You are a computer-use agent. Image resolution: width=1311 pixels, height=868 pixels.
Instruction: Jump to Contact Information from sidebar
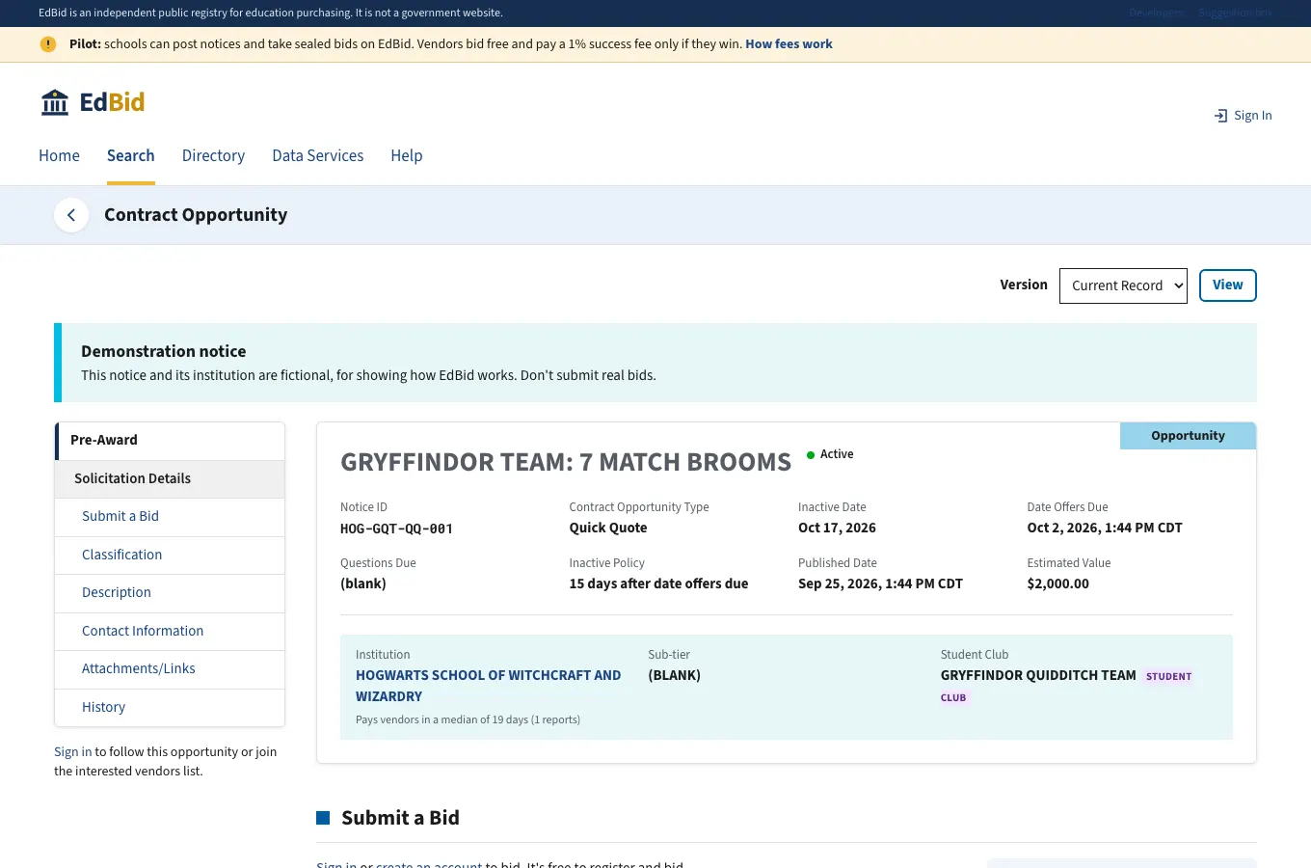[x=170, y=632]
